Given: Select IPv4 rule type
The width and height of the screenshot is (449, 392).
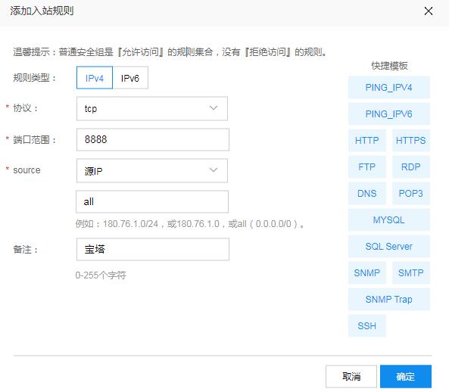Looking at the screenshot, I should (95, 78).
